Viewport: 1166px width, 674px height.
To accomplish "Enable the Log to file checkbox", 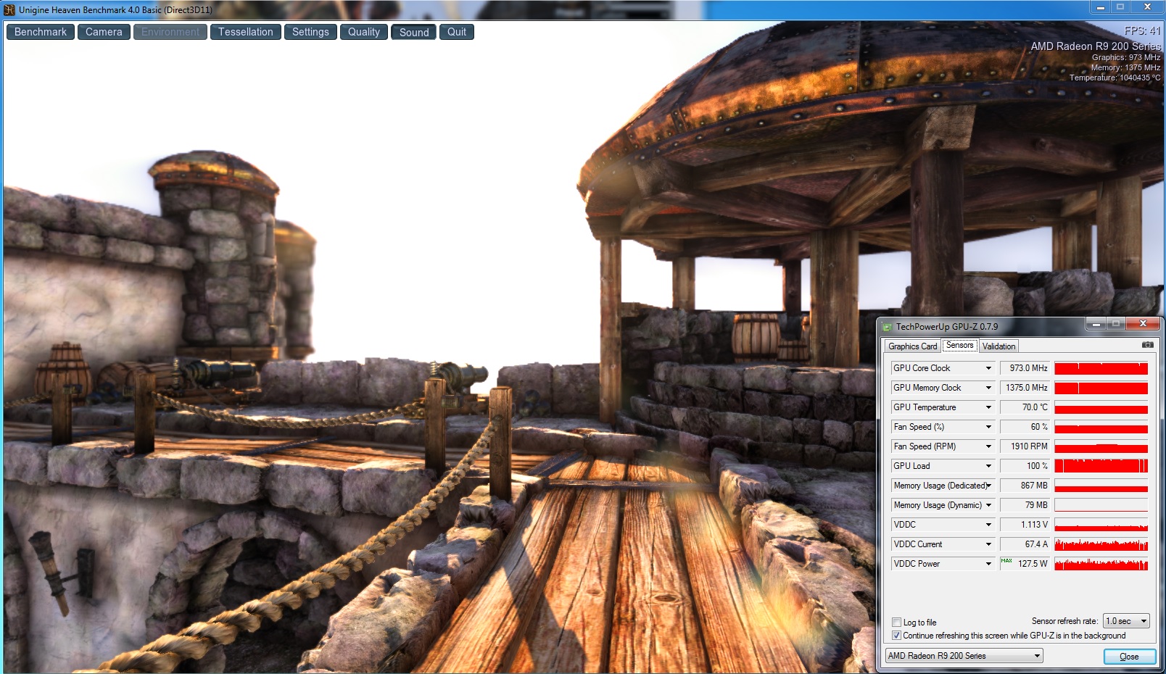I will click(x=897, y=623).
